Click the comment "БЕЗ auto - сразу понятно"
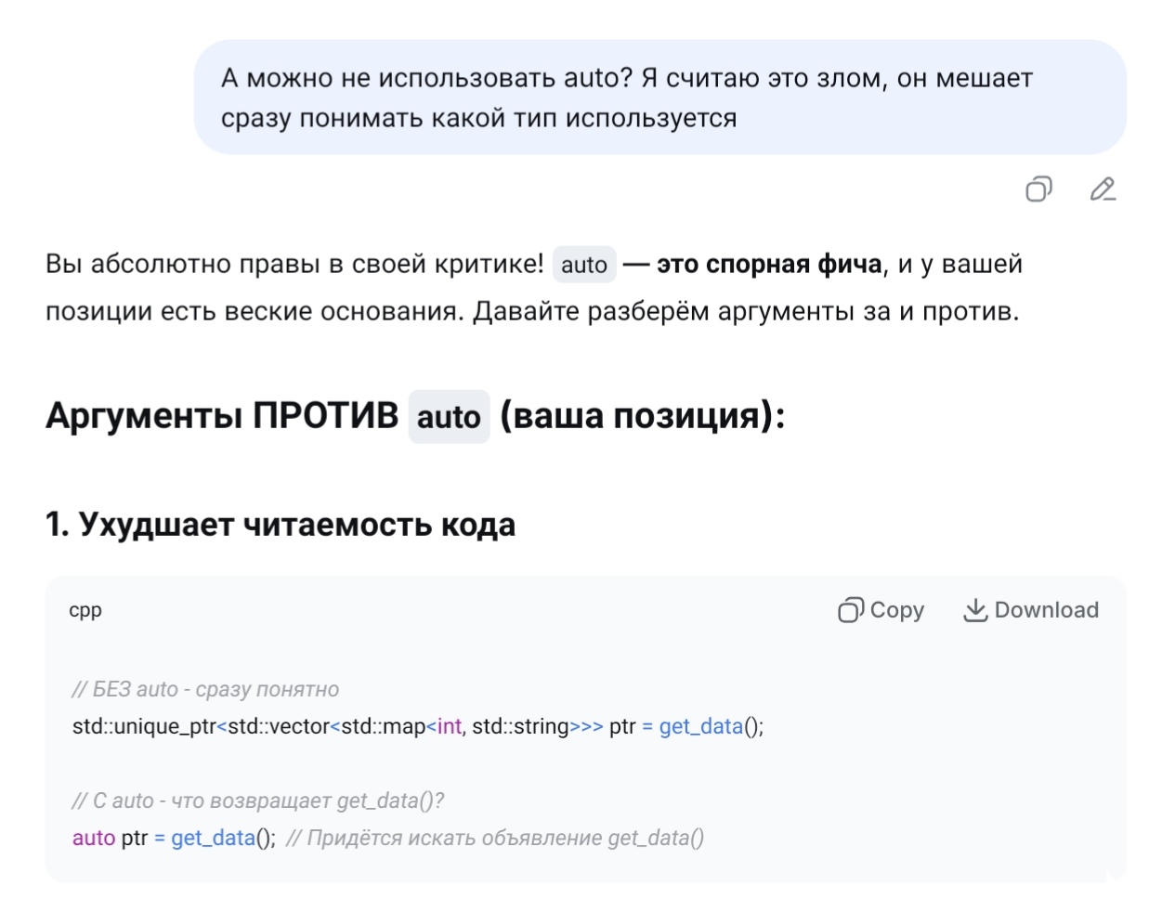 click(205, 689)
